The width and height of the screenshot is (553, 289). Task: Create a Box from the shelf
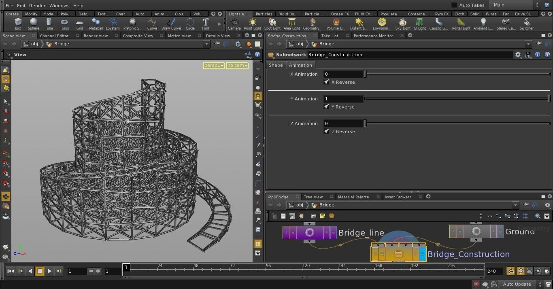coord(18,24)
